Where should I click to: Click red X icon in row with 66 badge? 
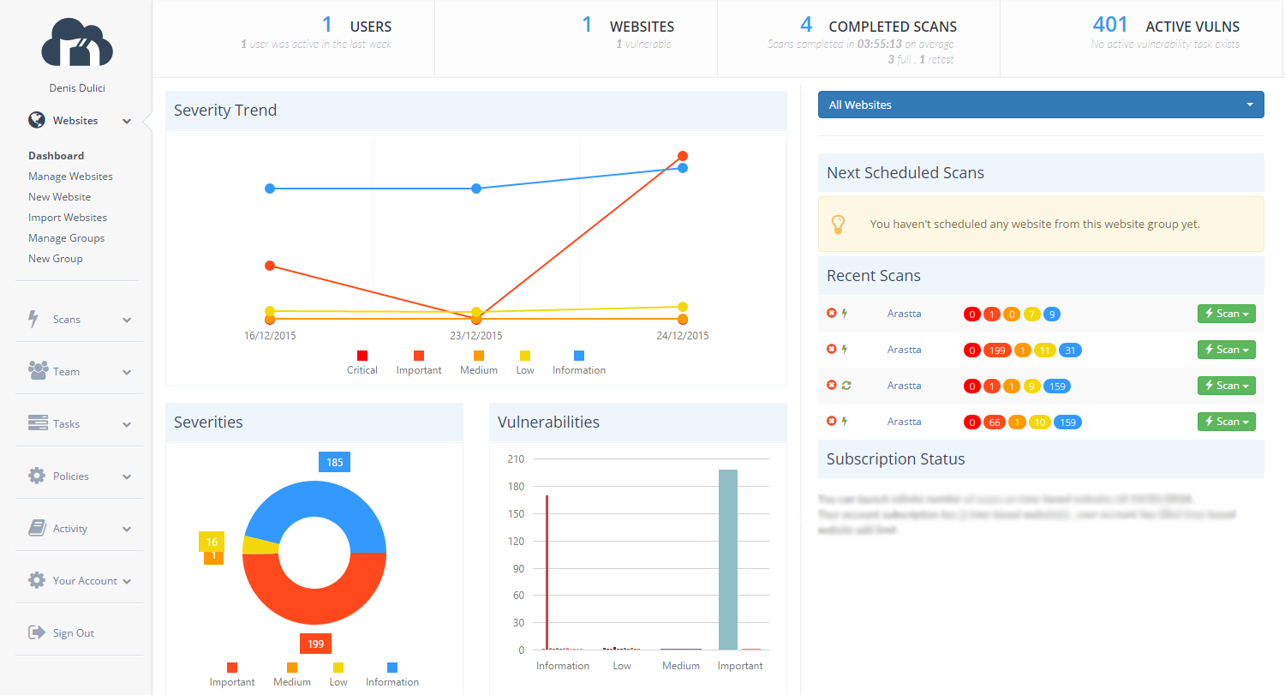[831, 421]
